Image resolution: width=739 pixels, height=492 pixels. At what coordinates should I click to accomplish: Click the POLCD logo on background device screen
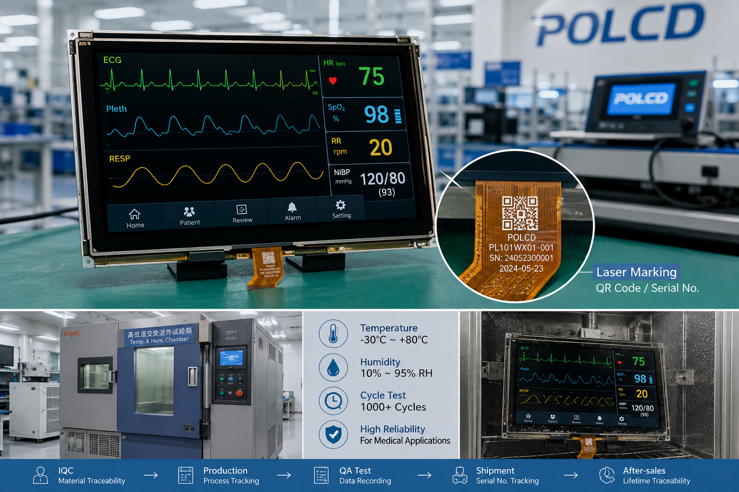click(641, 98)
